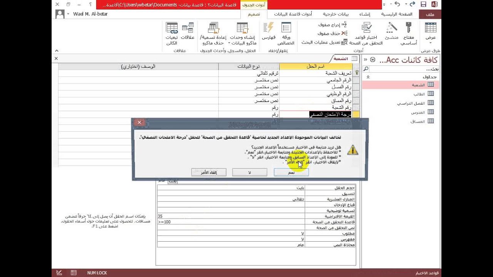Click اختبار قواعد التحقق من الصحة icon
This screenshot has width=493, height=277.
point(366,28)
